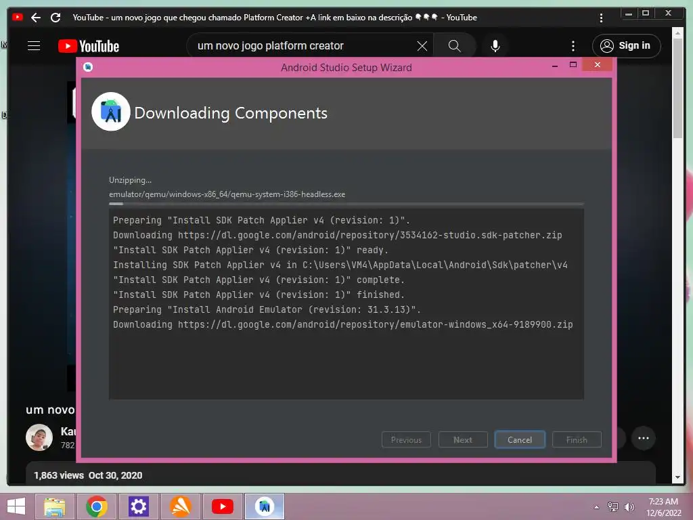Click the YouTube page scrollbar thumb
This screenshot has height=520, width=693.
click(677, 89)
